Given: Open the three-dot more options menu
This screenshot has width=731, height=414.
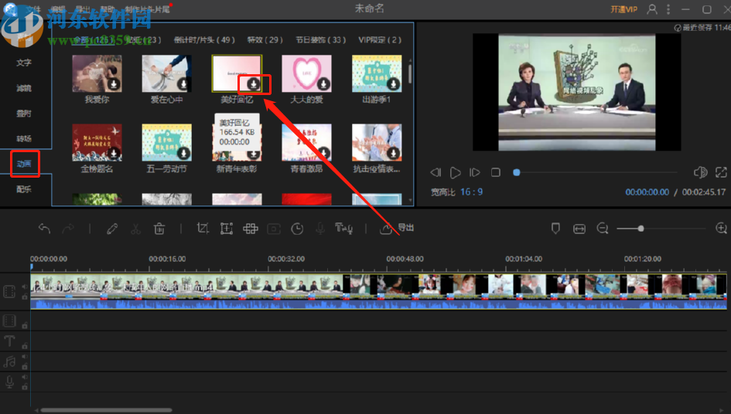Looking at the screenshot, I should click(x=668, y=8).
